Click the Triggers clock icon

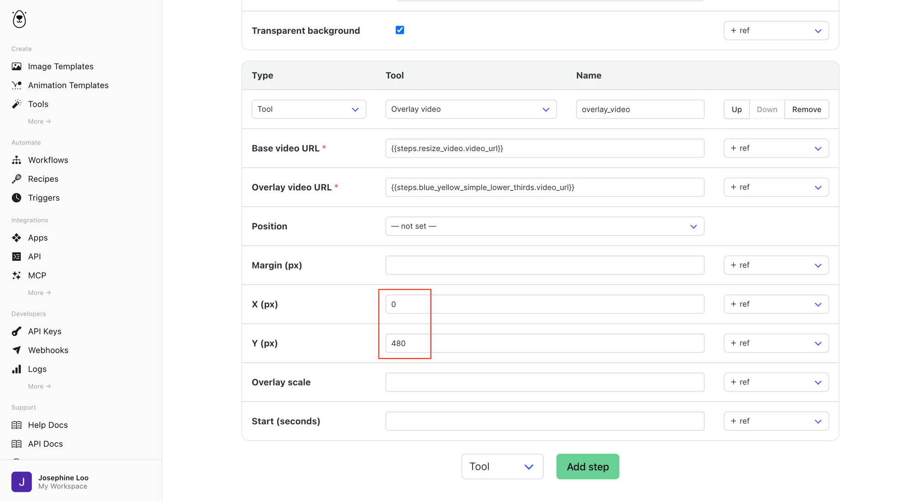click(16, 198)
